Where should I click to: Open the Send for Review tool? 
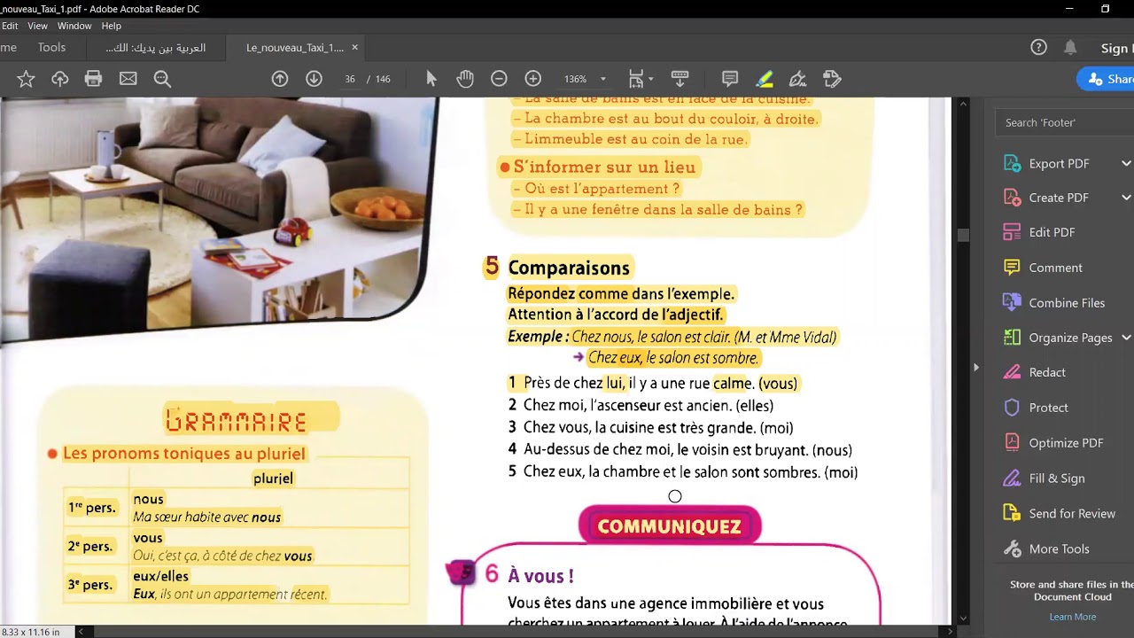tap(1072, 514)
